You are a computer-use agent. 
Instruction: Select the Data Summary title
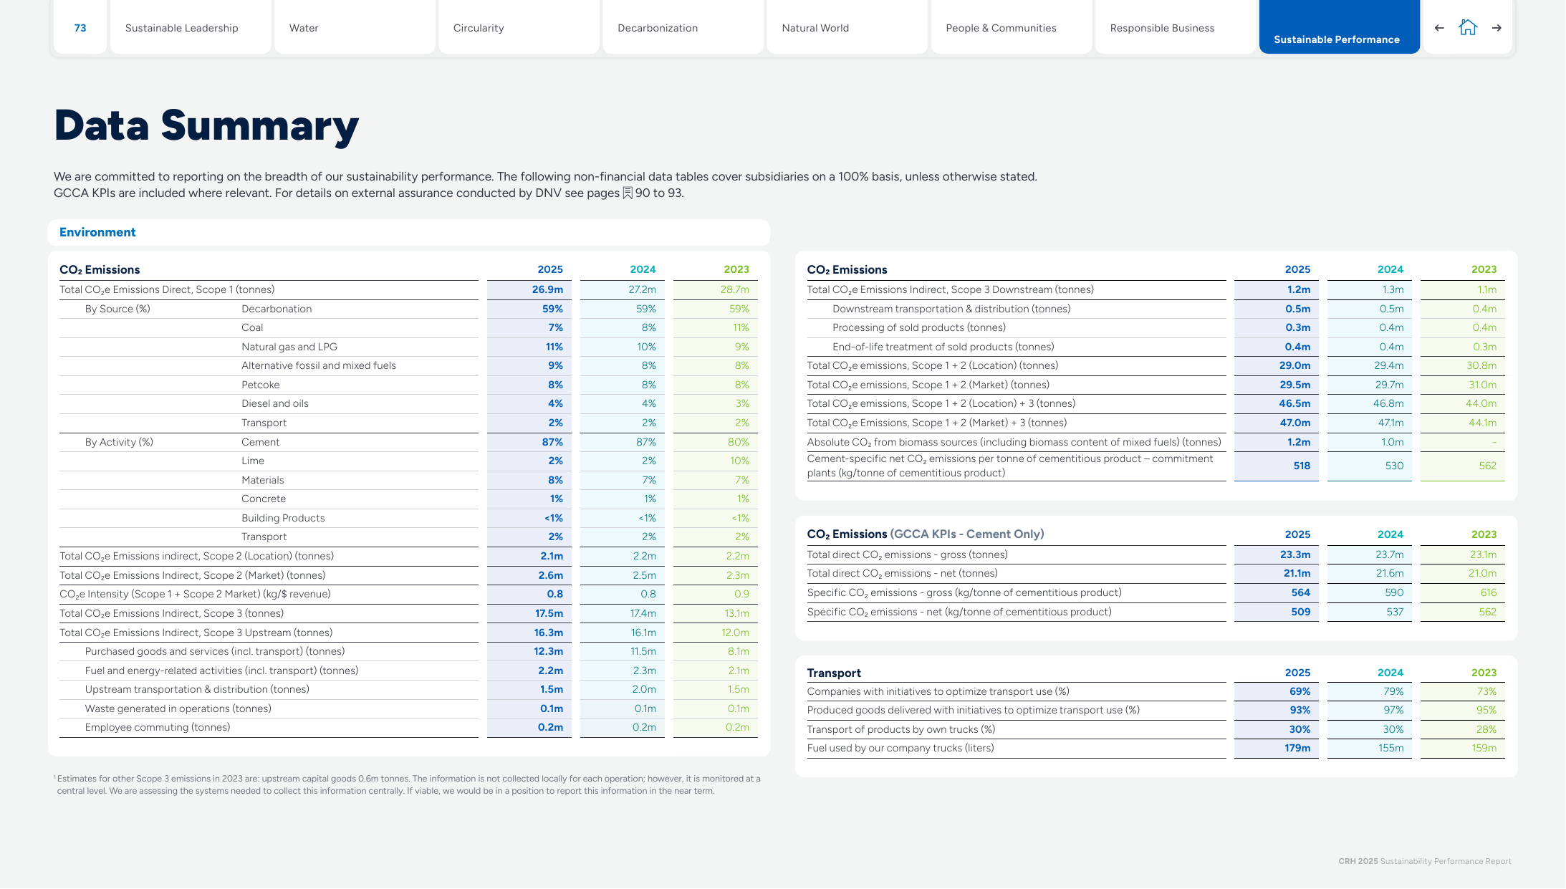206,126
